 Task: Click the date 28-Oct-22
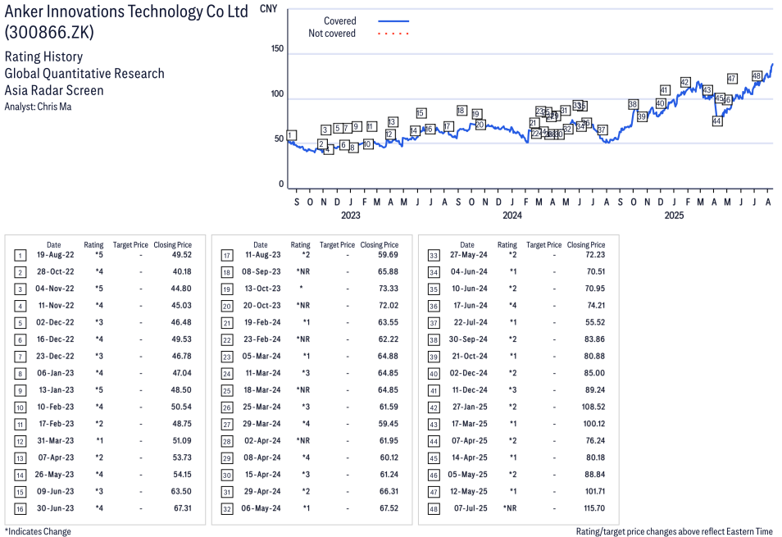tap(56, 271)
